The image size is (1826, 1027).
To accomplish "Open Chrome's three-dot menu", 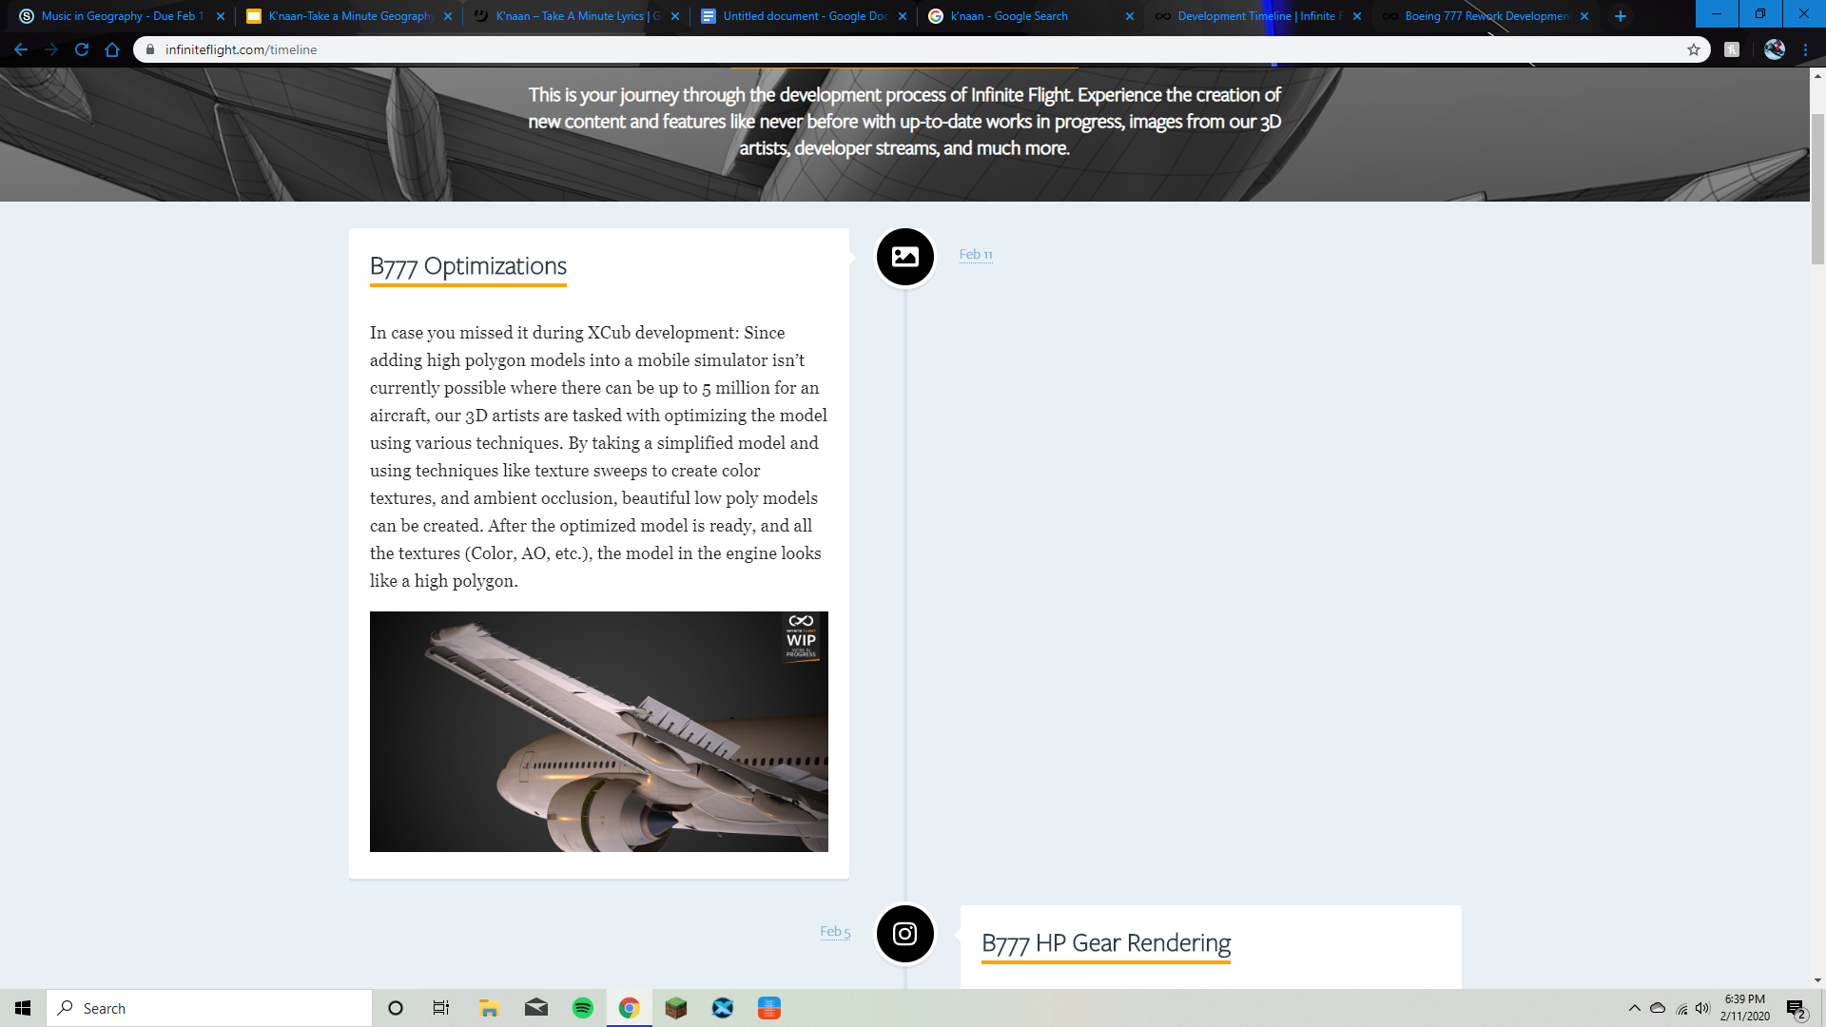I will [x=1805, y=49].
